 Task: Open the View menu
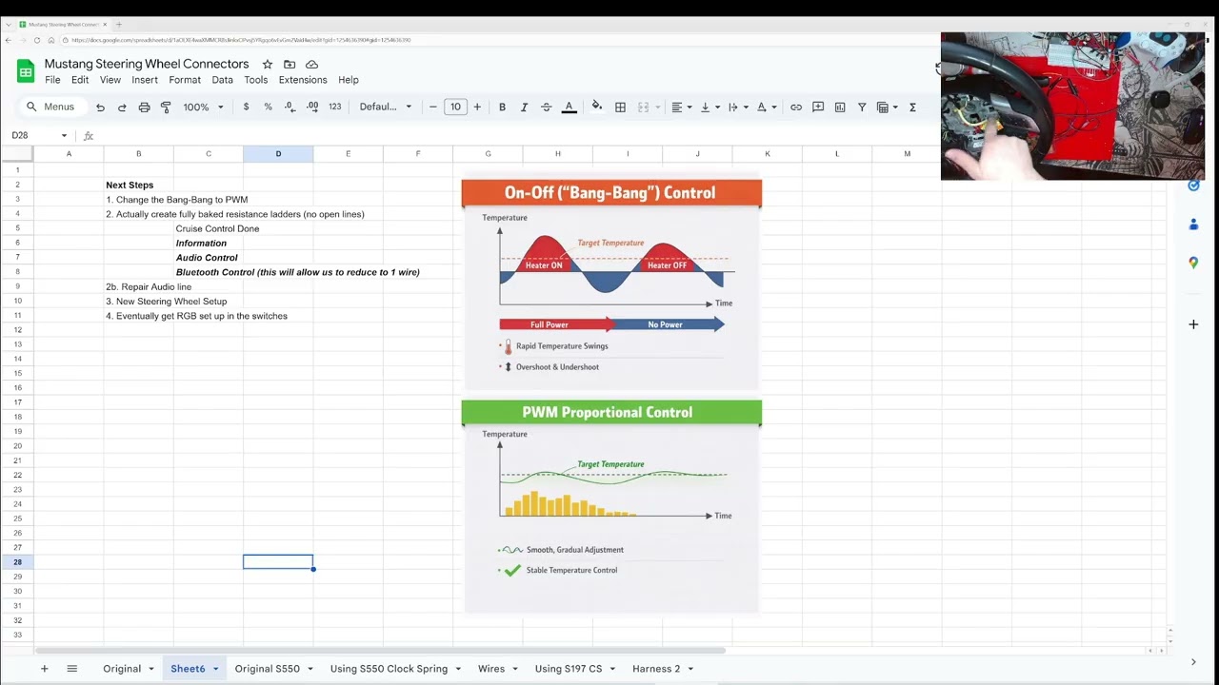(x=110, y=80)
